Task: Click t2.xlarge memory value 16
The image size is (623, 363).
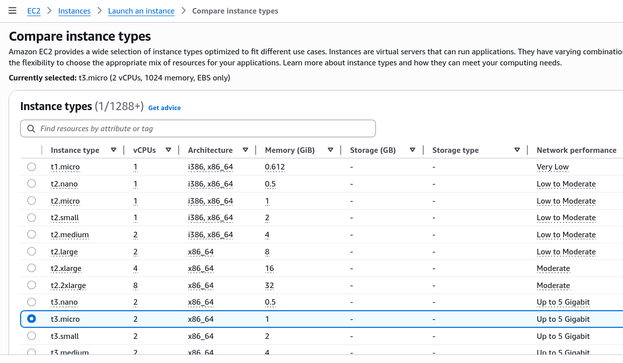Action: coord(269,268)
